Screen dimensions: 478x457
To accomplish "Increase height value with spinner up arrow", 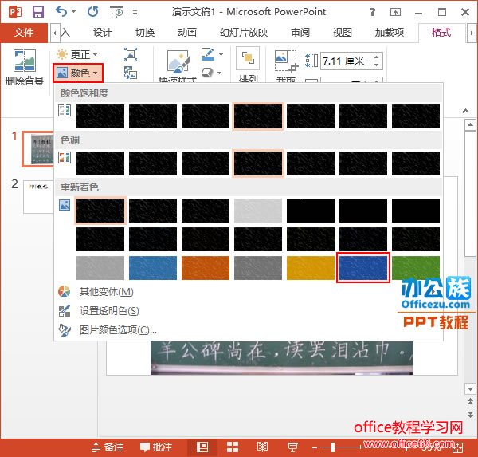I will click(377, 57).
